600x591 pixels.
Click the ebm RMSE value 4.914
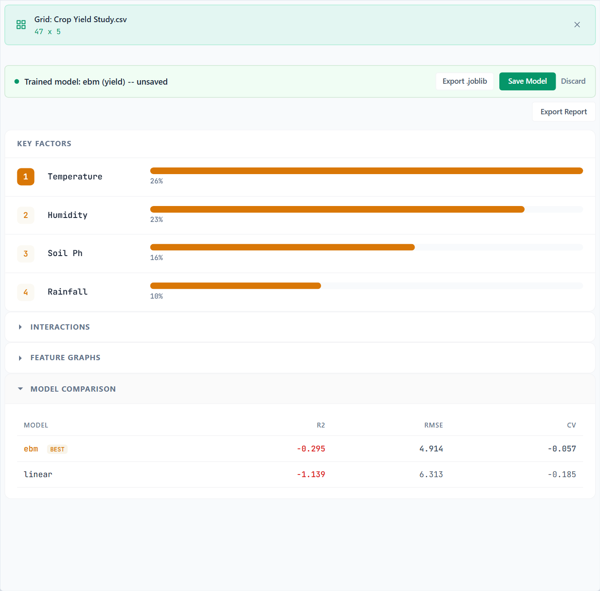click(431, 449)
